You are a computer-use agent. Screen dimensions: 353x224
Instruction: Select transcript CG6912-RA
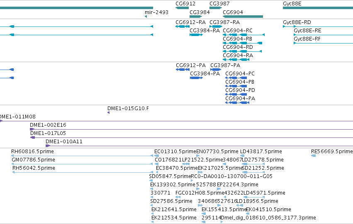(183, 26)
